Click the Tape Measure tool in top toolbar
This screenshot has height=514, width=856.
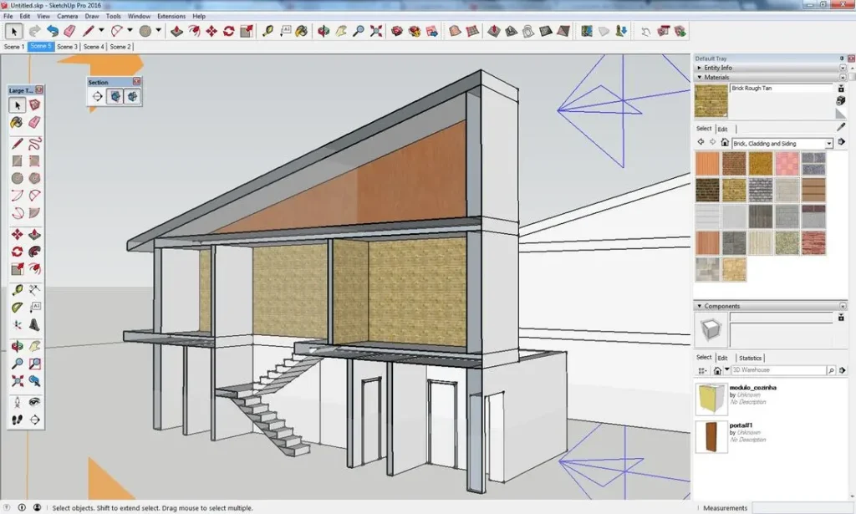click(x=267, y=32)
